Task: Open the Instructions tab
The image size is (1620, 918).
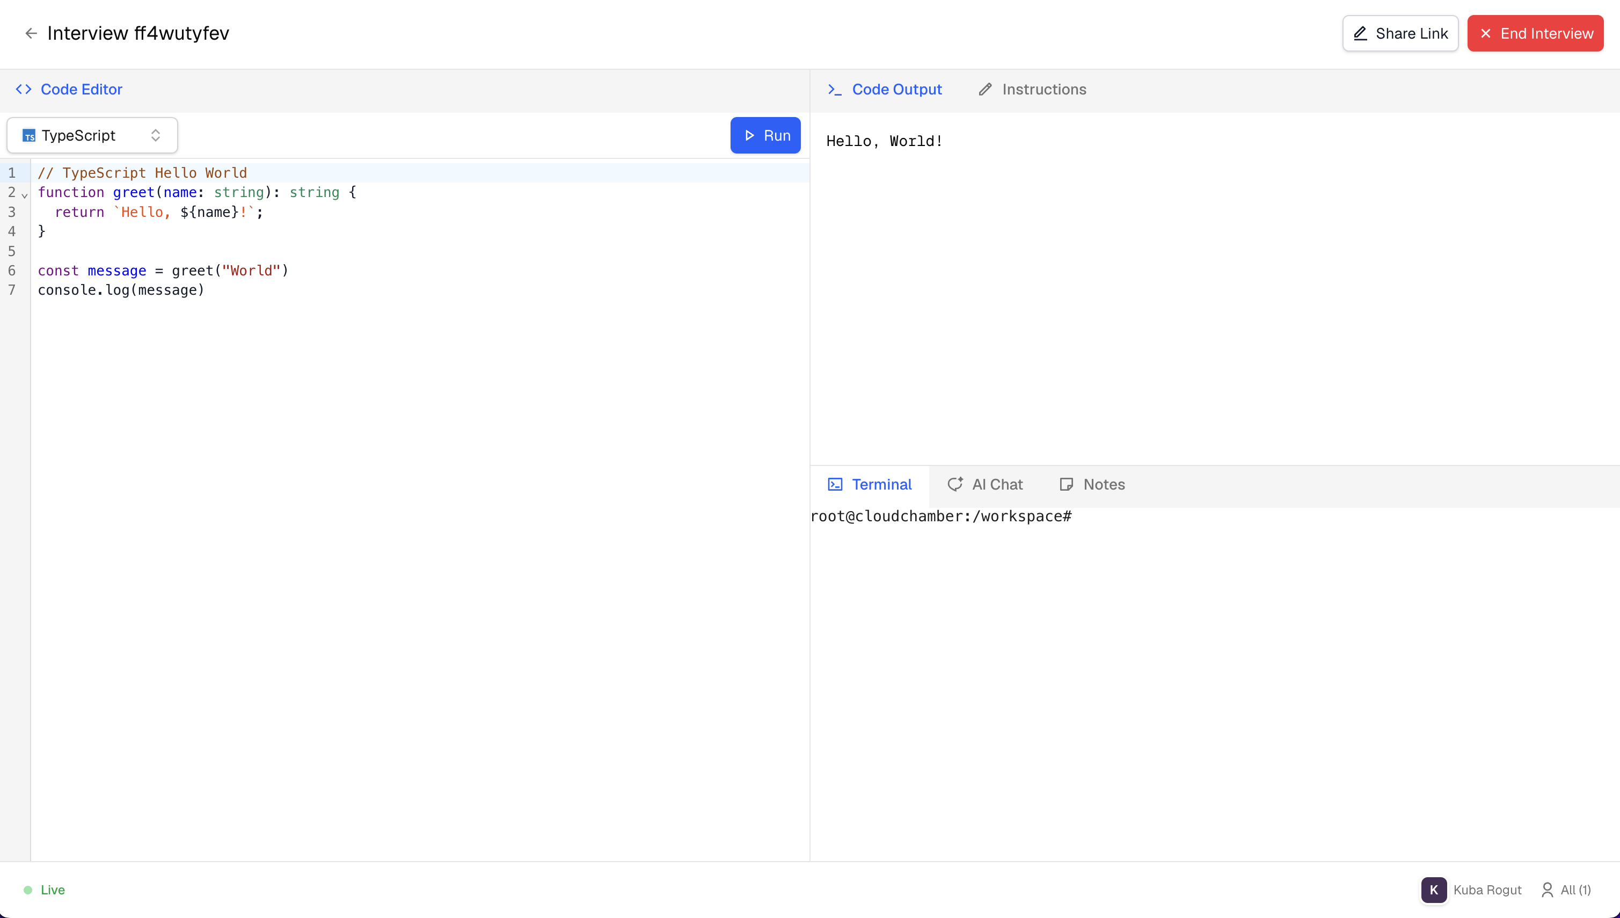Action: coord(1032,90)
